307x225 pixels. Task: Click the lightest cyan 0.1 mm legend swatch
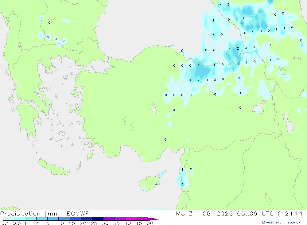8,219
